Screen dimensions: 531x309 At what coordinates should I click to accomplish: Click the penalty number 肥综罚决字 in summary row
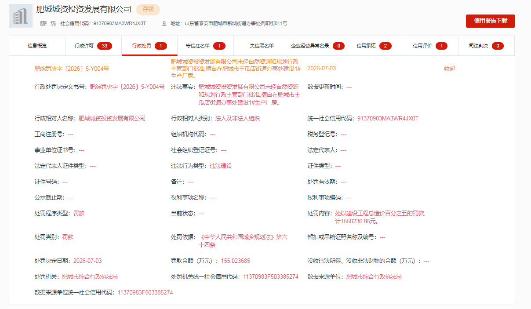click(72, 69)
